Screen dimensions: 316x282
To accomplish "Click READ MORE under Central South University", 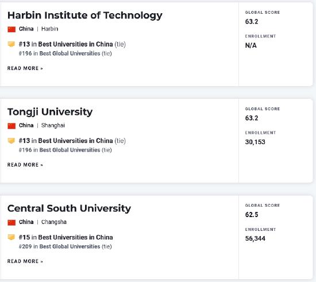I will (x=25, y=261).
